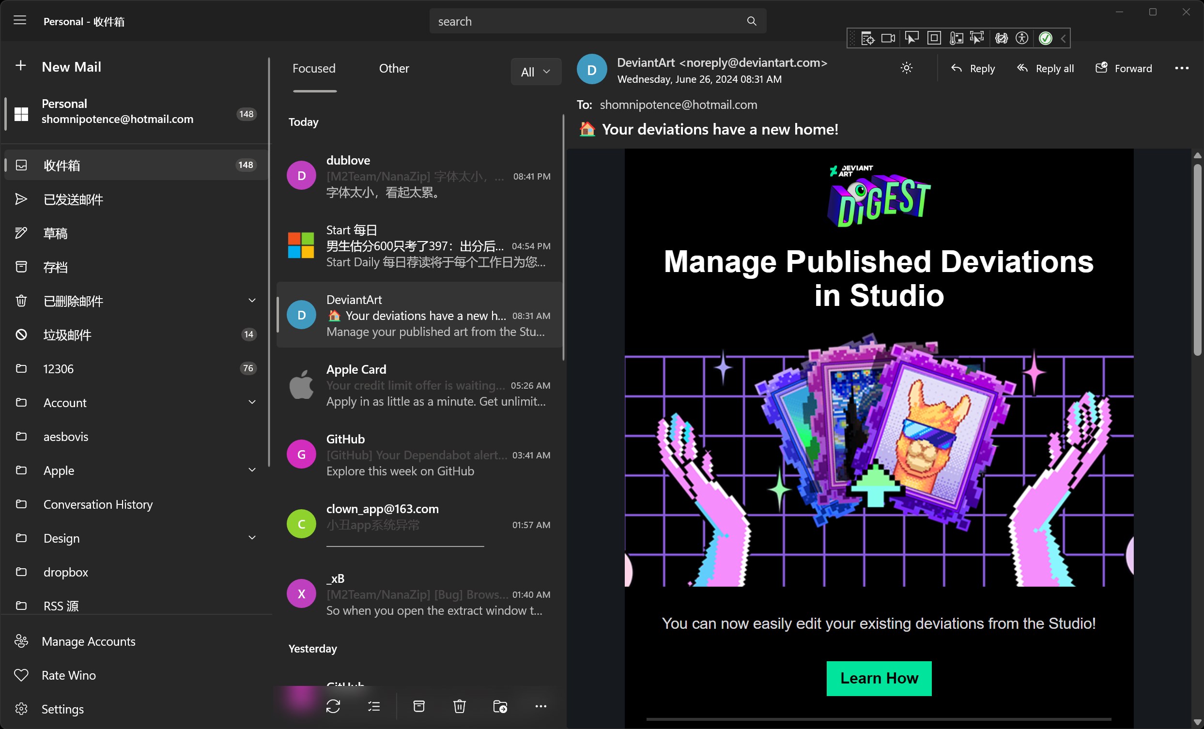Expand the Account folder chevron
Screen dimensions: 1204x729
tap(252, 402)
